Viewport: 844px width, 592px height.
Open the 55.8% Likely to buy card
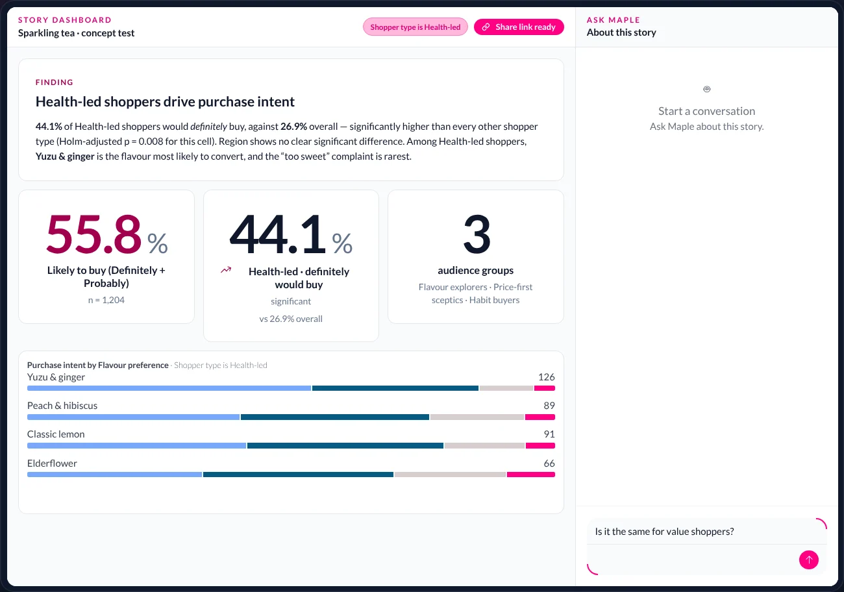[106, 256]
